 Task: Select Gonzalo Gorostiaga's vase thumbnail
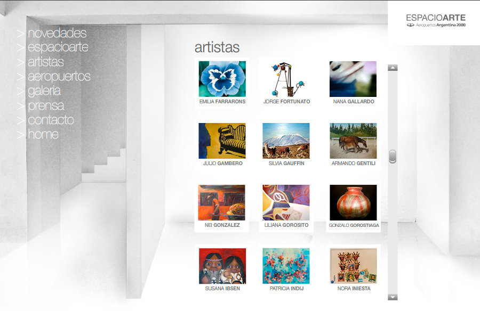click(x=353, y=202)
